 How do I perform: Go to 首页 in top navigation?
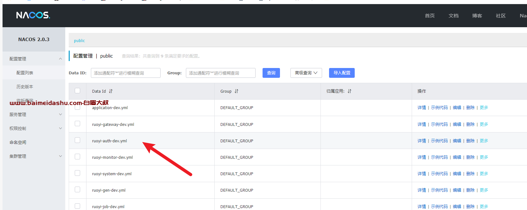coord(430,15)
